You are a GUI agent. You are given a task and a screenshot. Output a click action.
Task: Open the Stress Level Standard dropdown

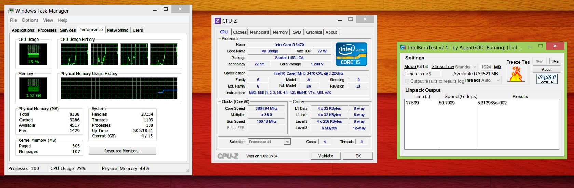tap(466, 67)
